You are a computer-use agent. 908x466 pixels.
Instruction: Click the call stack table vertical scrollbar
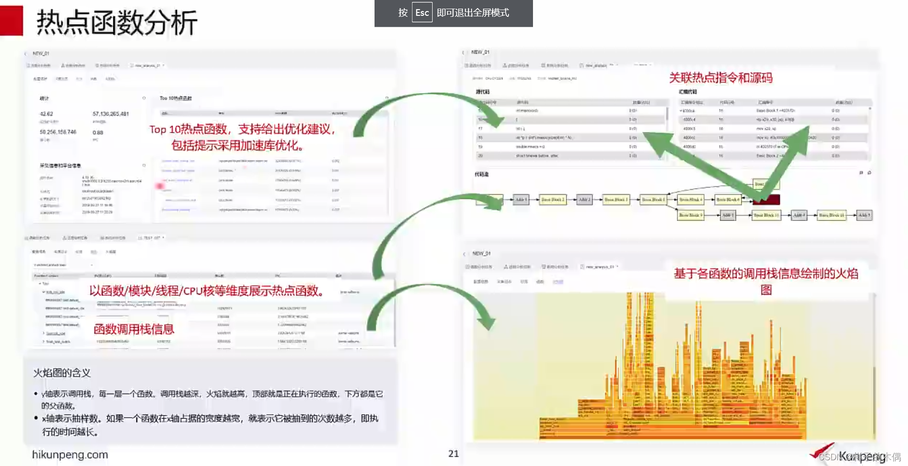(395, 312)
